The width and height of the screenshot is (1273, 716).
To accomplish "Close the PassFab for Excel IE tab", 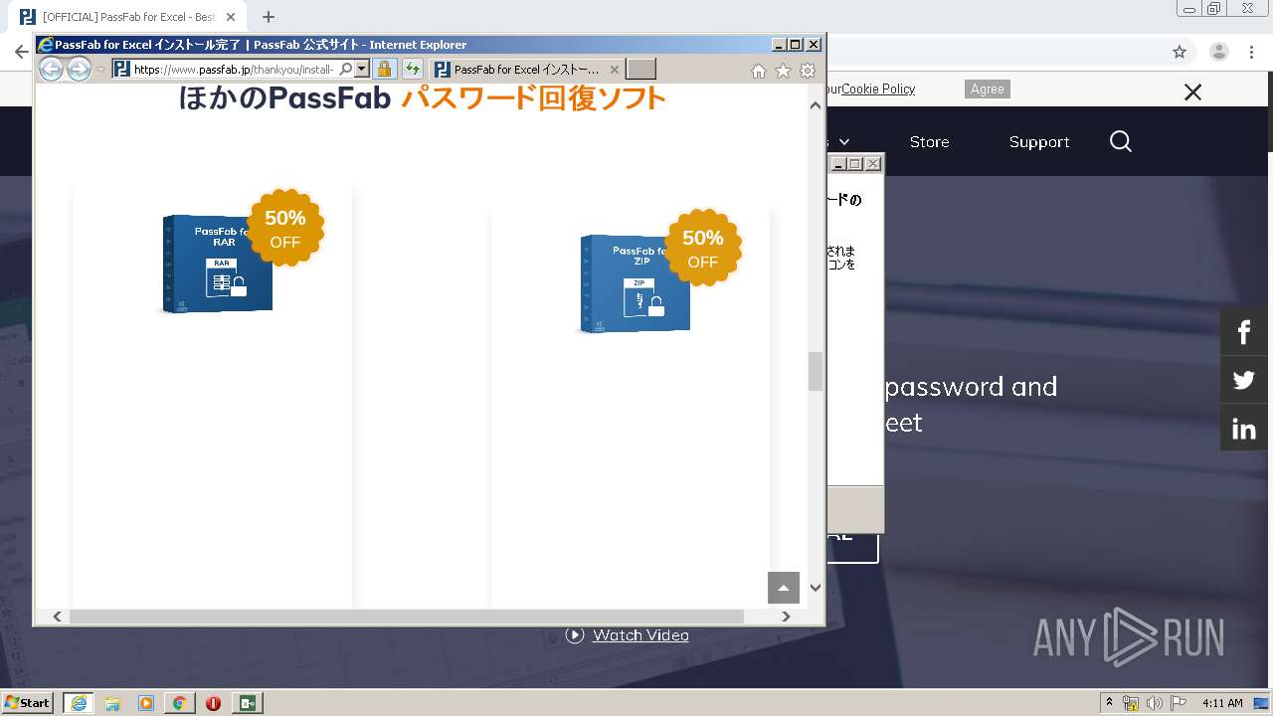I will coord(615,70).
